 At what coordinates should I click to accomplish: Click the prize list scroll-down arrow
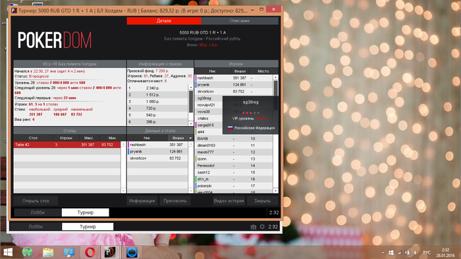191,124
